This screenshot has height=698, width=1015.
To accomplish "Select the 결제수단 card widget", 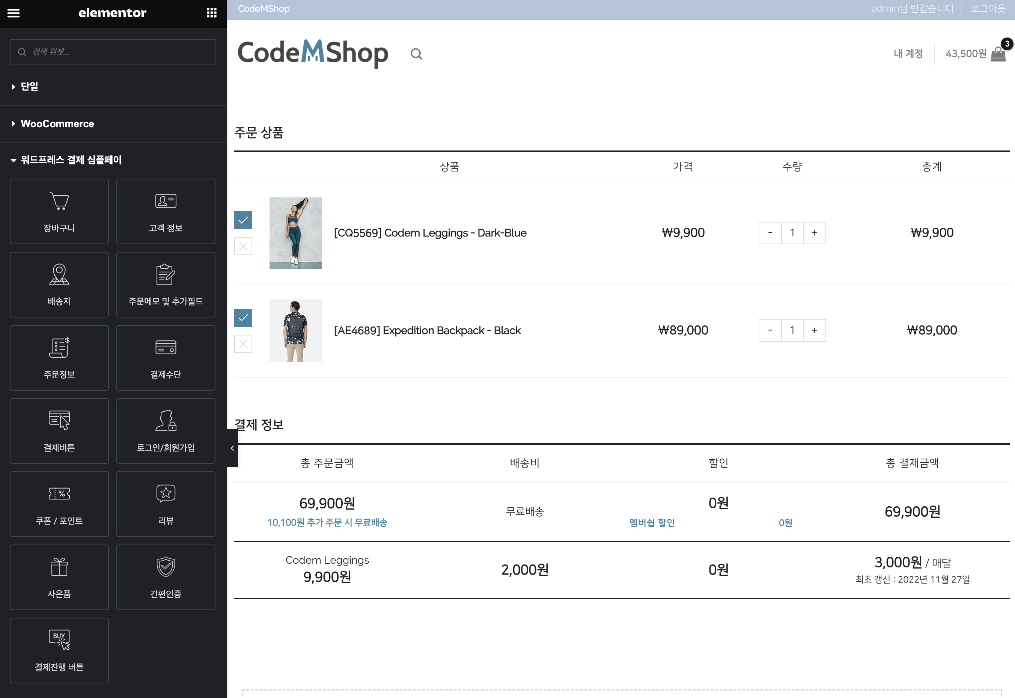I will [x=166, y=357].
